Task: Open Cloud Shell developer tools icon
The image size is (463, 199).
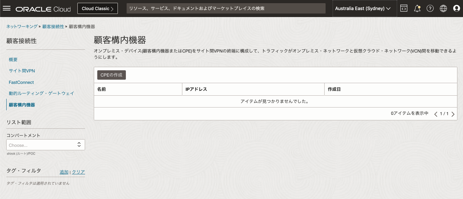Action: (x=404, y=9)
